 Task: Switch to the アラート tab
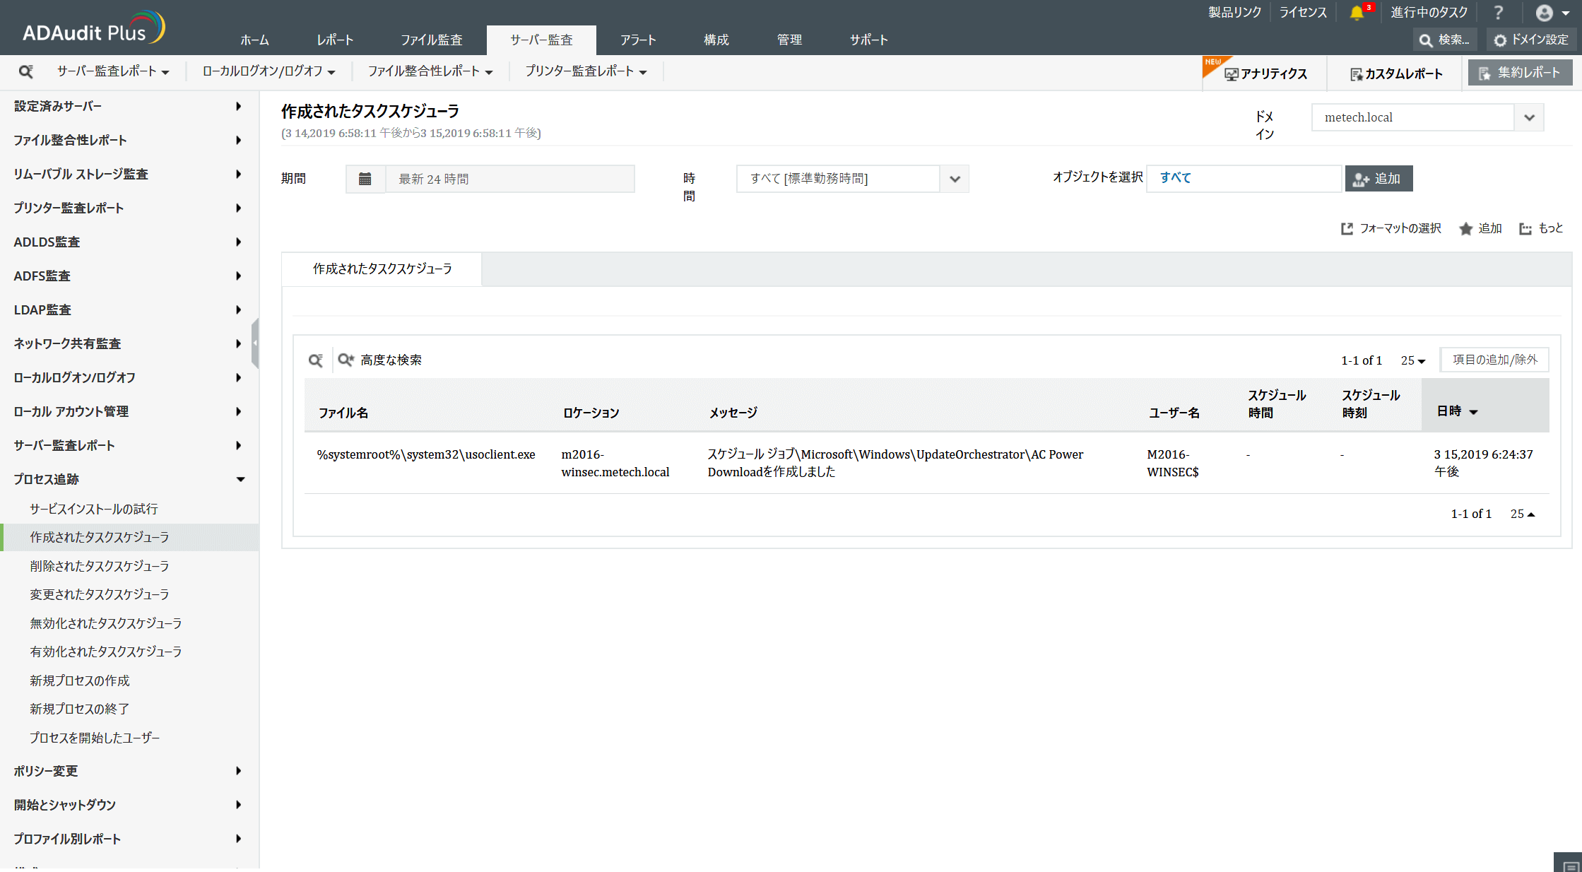point(638,40)
